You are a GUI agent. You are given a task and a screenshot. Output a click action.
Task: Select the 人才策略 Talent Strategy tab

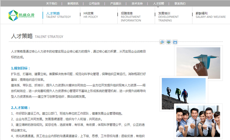point(58,15)
